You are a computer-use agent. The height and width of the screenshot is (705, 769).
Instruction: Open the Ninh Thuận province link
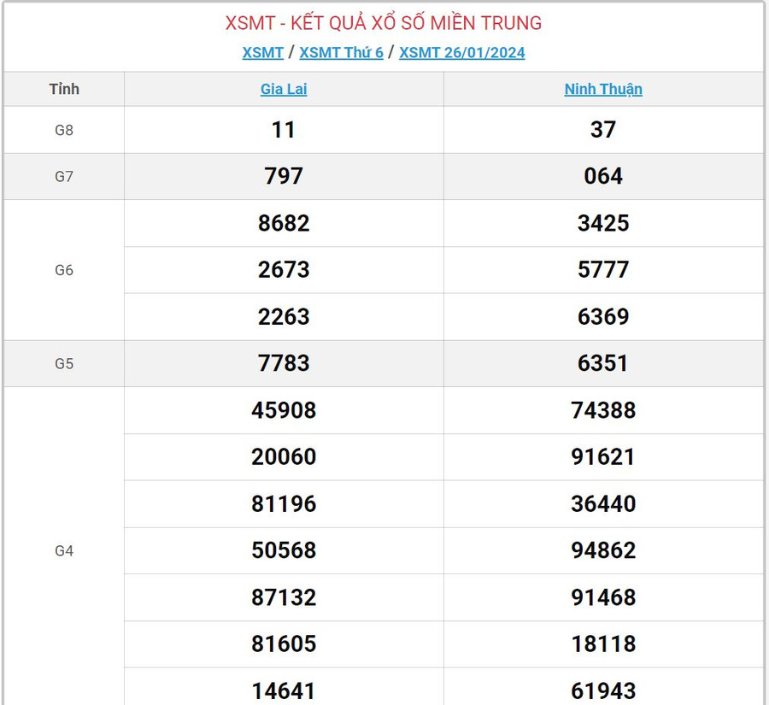click(x=603, y=89)
